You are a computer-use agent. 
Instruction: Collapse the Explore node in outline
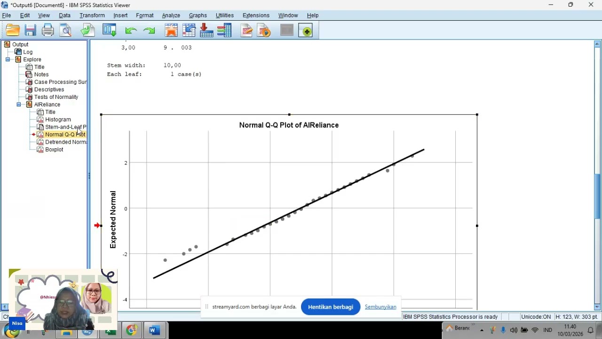click(x=8, y=59)
